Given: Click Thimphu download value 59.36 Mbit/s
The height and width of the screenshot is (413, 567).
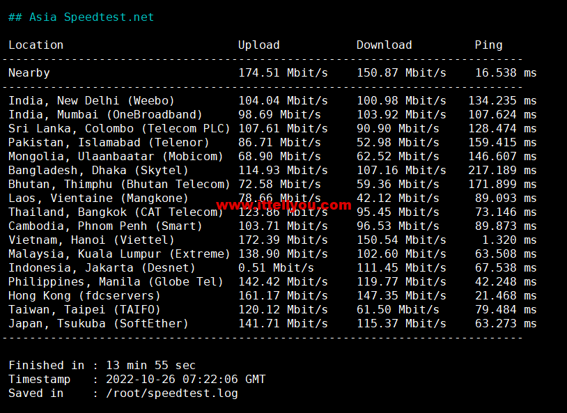Looking at the screenshot, I should click(x=398, y=185).
